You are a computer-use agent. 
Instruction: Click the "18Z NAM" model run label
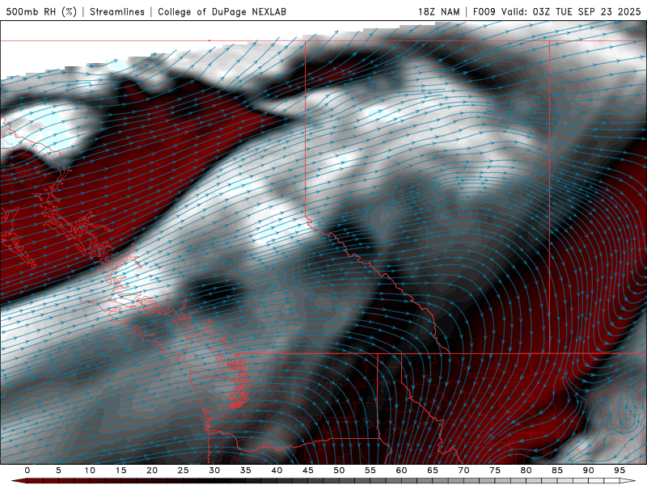pyautogui.click(x=438, y=11)
